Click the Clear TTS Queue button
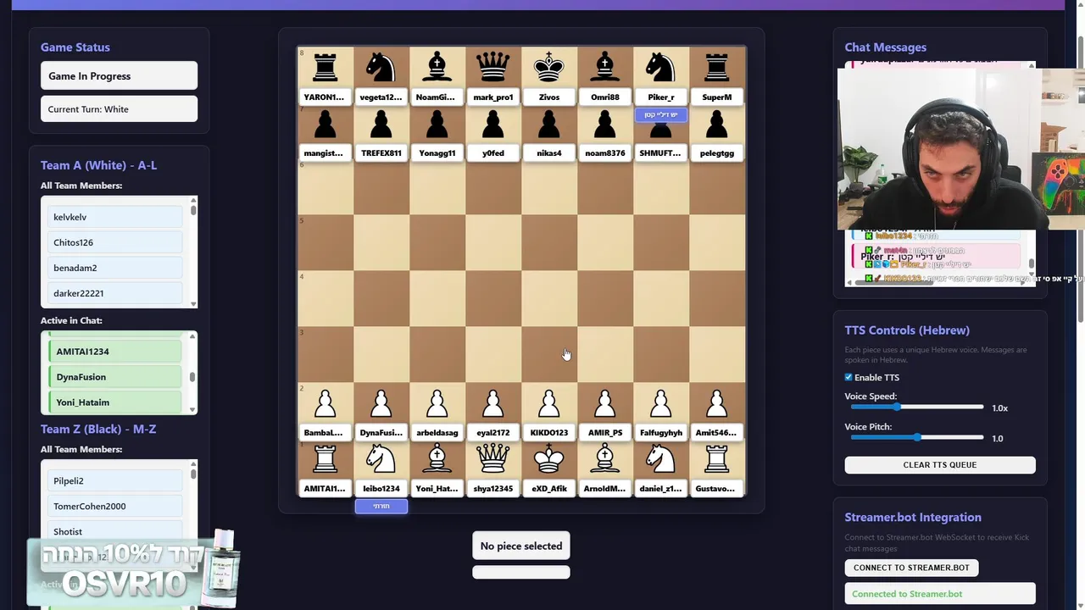The height and width of the screenshot is (610, 1085). pos(940,465)
